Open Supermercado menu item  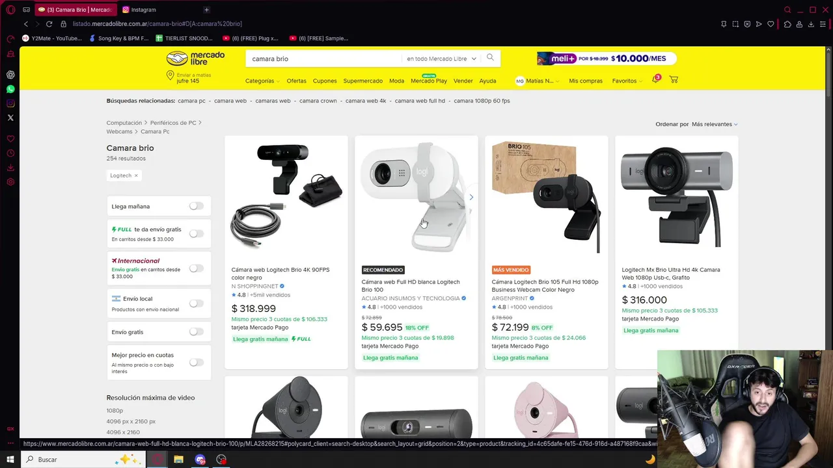362,81
